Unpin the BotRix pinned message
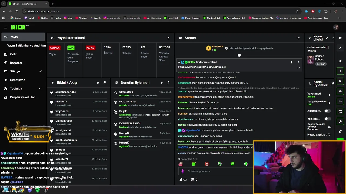346x194 pixels. pos(291,62)
